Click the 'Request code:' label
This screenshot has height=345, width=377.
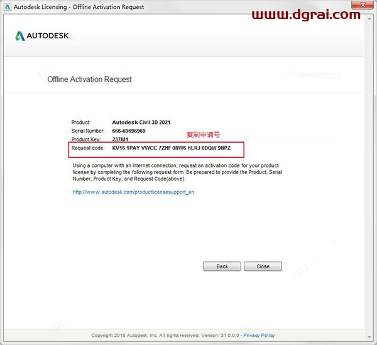88,148
